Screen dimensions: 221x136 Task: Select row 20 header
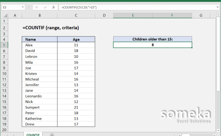click(x=4, y=130)
